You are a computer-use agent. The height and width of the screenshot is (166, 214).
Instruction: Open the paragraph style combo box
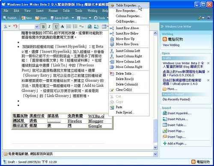point(29,27)
